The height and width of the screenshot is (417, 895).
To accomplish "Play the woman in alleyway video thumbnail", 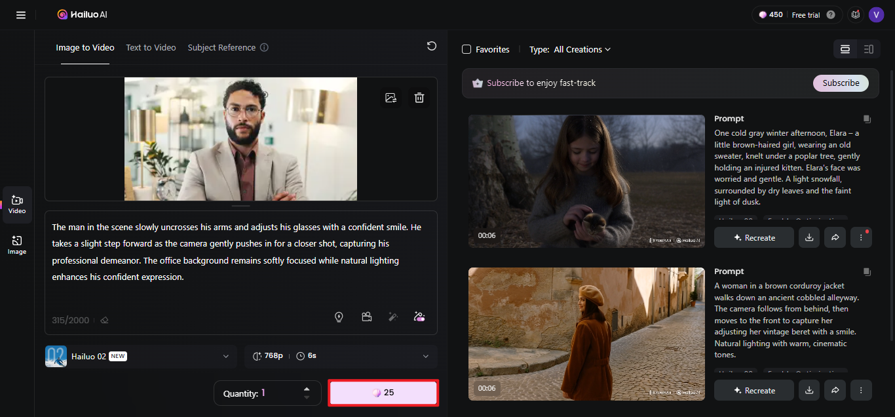I will coord(586,334).
